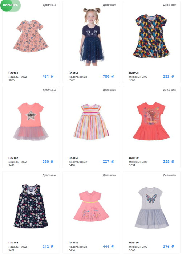Screen dimensions: 182x254
Task: Select the grey butterfly tulle dress image
Action: (x=152, y=208)
